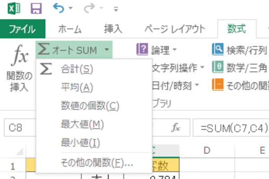Choose 合計(S) from the menu
This screenshot has height=179, width=269.
point(94,69)
